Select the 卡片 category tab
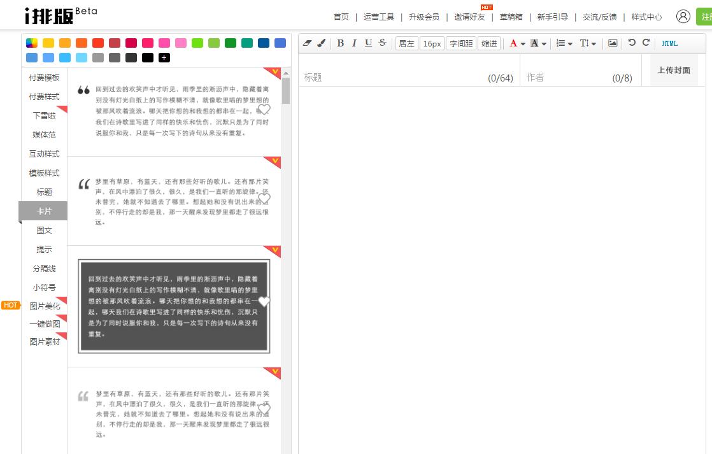 (x=43, y=211)
